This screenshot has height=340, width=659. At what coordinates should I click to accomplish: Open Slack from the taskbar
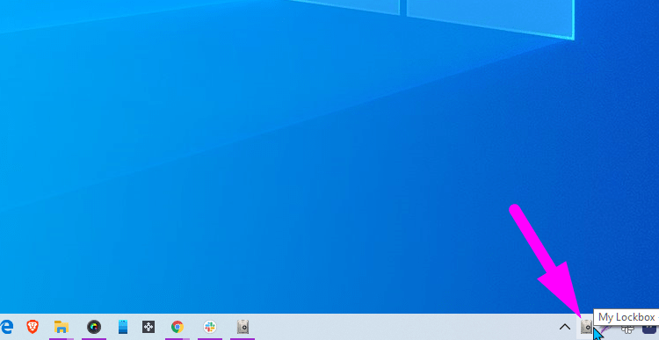(210, 327)
